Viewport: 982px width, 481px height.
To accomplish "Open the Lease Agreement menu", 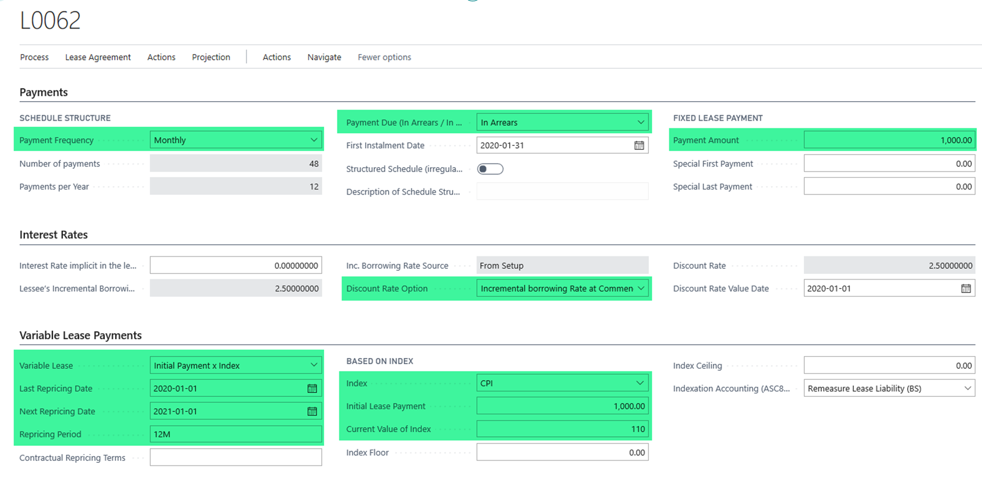I will (98, 57).
